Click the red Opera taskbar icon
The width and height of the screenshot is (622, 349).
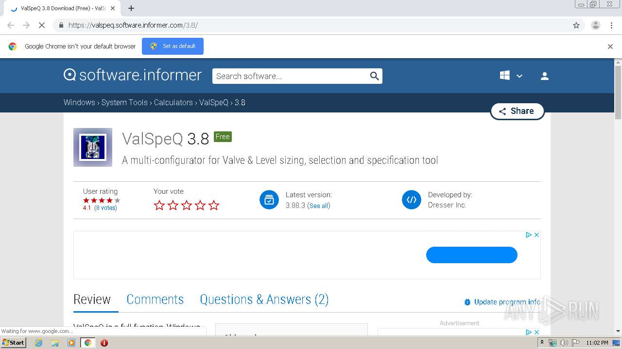coord(104,343)
